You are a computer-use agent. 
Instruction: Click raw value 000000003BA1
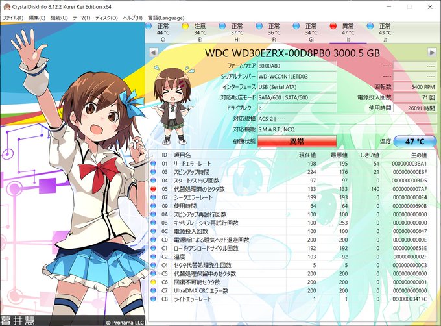(x=409, y=164)
